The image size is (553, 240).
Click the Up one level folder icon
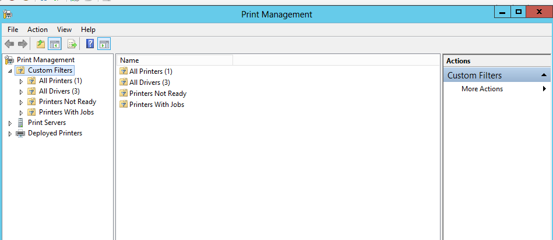(x=41, y=44)
